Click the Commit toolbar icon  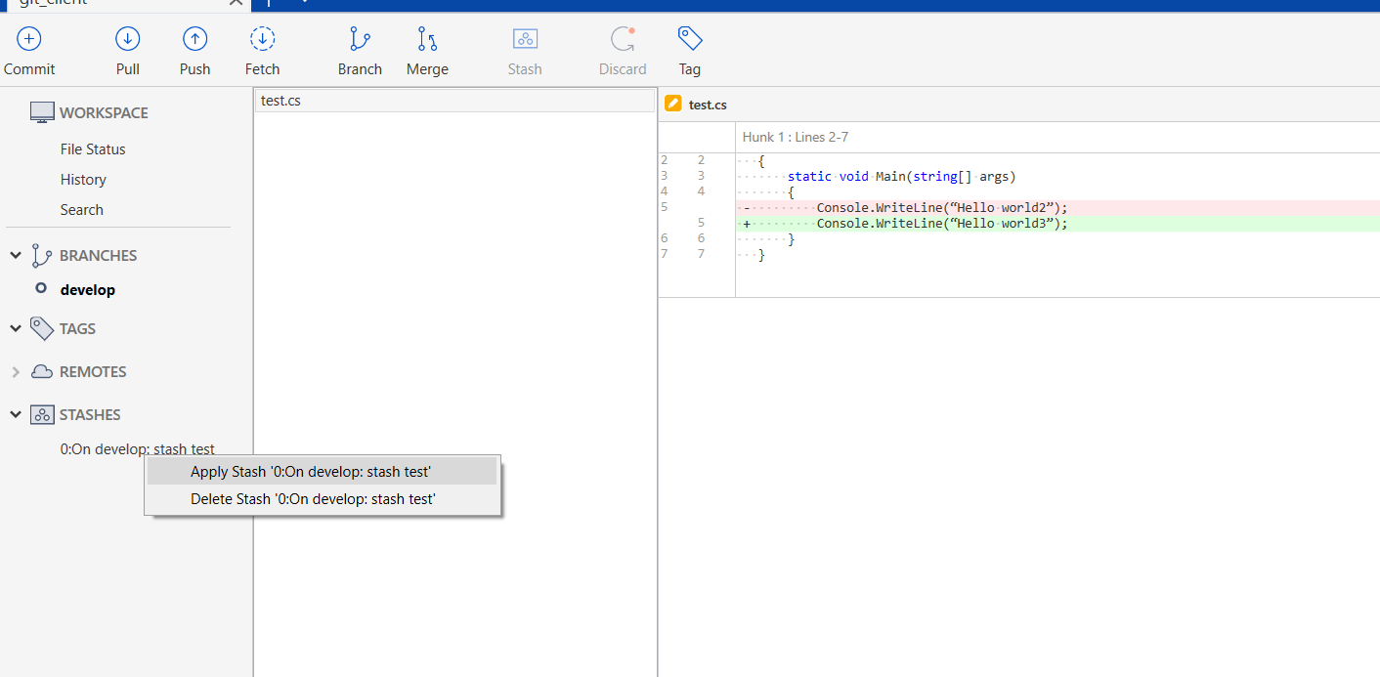(x=29, y=39)
